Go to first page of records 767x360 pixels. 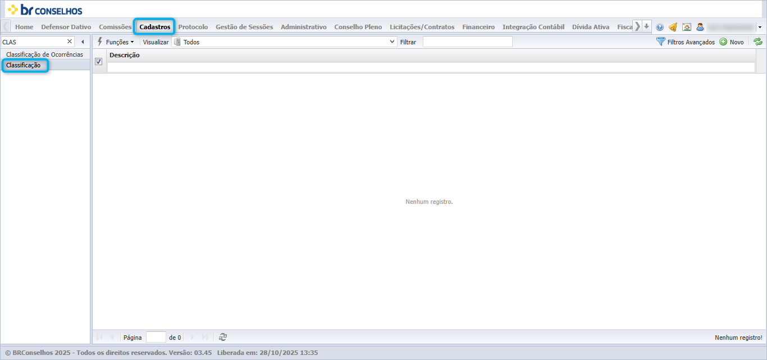(x=99, y=337)
